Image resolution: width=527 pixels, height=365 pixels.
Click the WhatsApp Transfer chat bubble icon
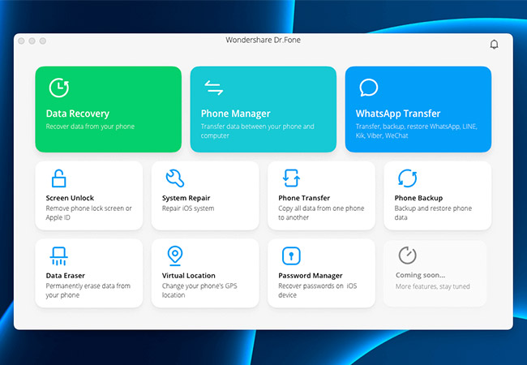[369, 88]
